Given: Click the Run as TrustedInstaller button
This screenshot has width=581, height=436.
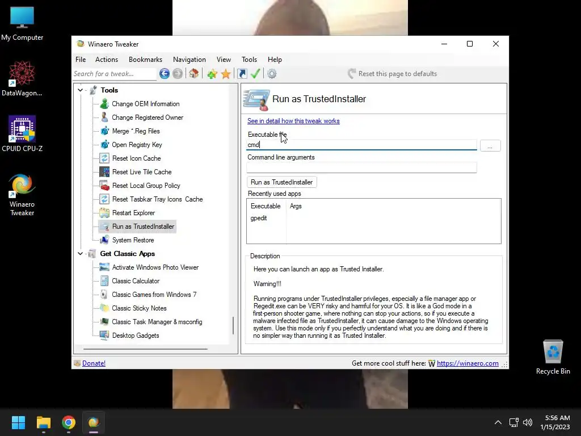Looking at the screenshot, I should [281, 182].
